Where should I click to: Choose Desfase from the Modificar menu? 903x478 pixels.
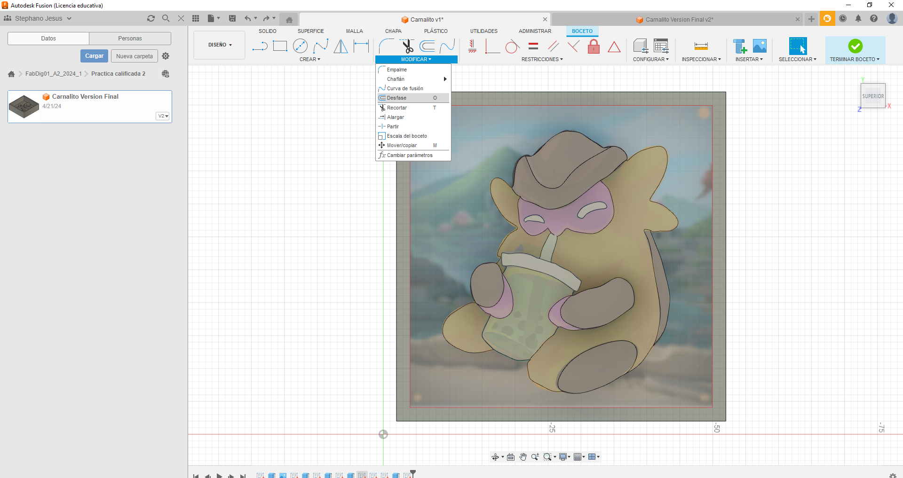tap(413, 98)
